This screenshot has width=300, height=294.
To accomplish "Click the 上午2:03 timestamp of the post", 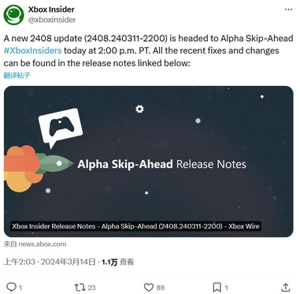I will [20, 262].
